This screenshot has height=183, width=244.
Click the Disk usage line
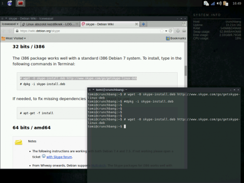(x=217, y=35)
